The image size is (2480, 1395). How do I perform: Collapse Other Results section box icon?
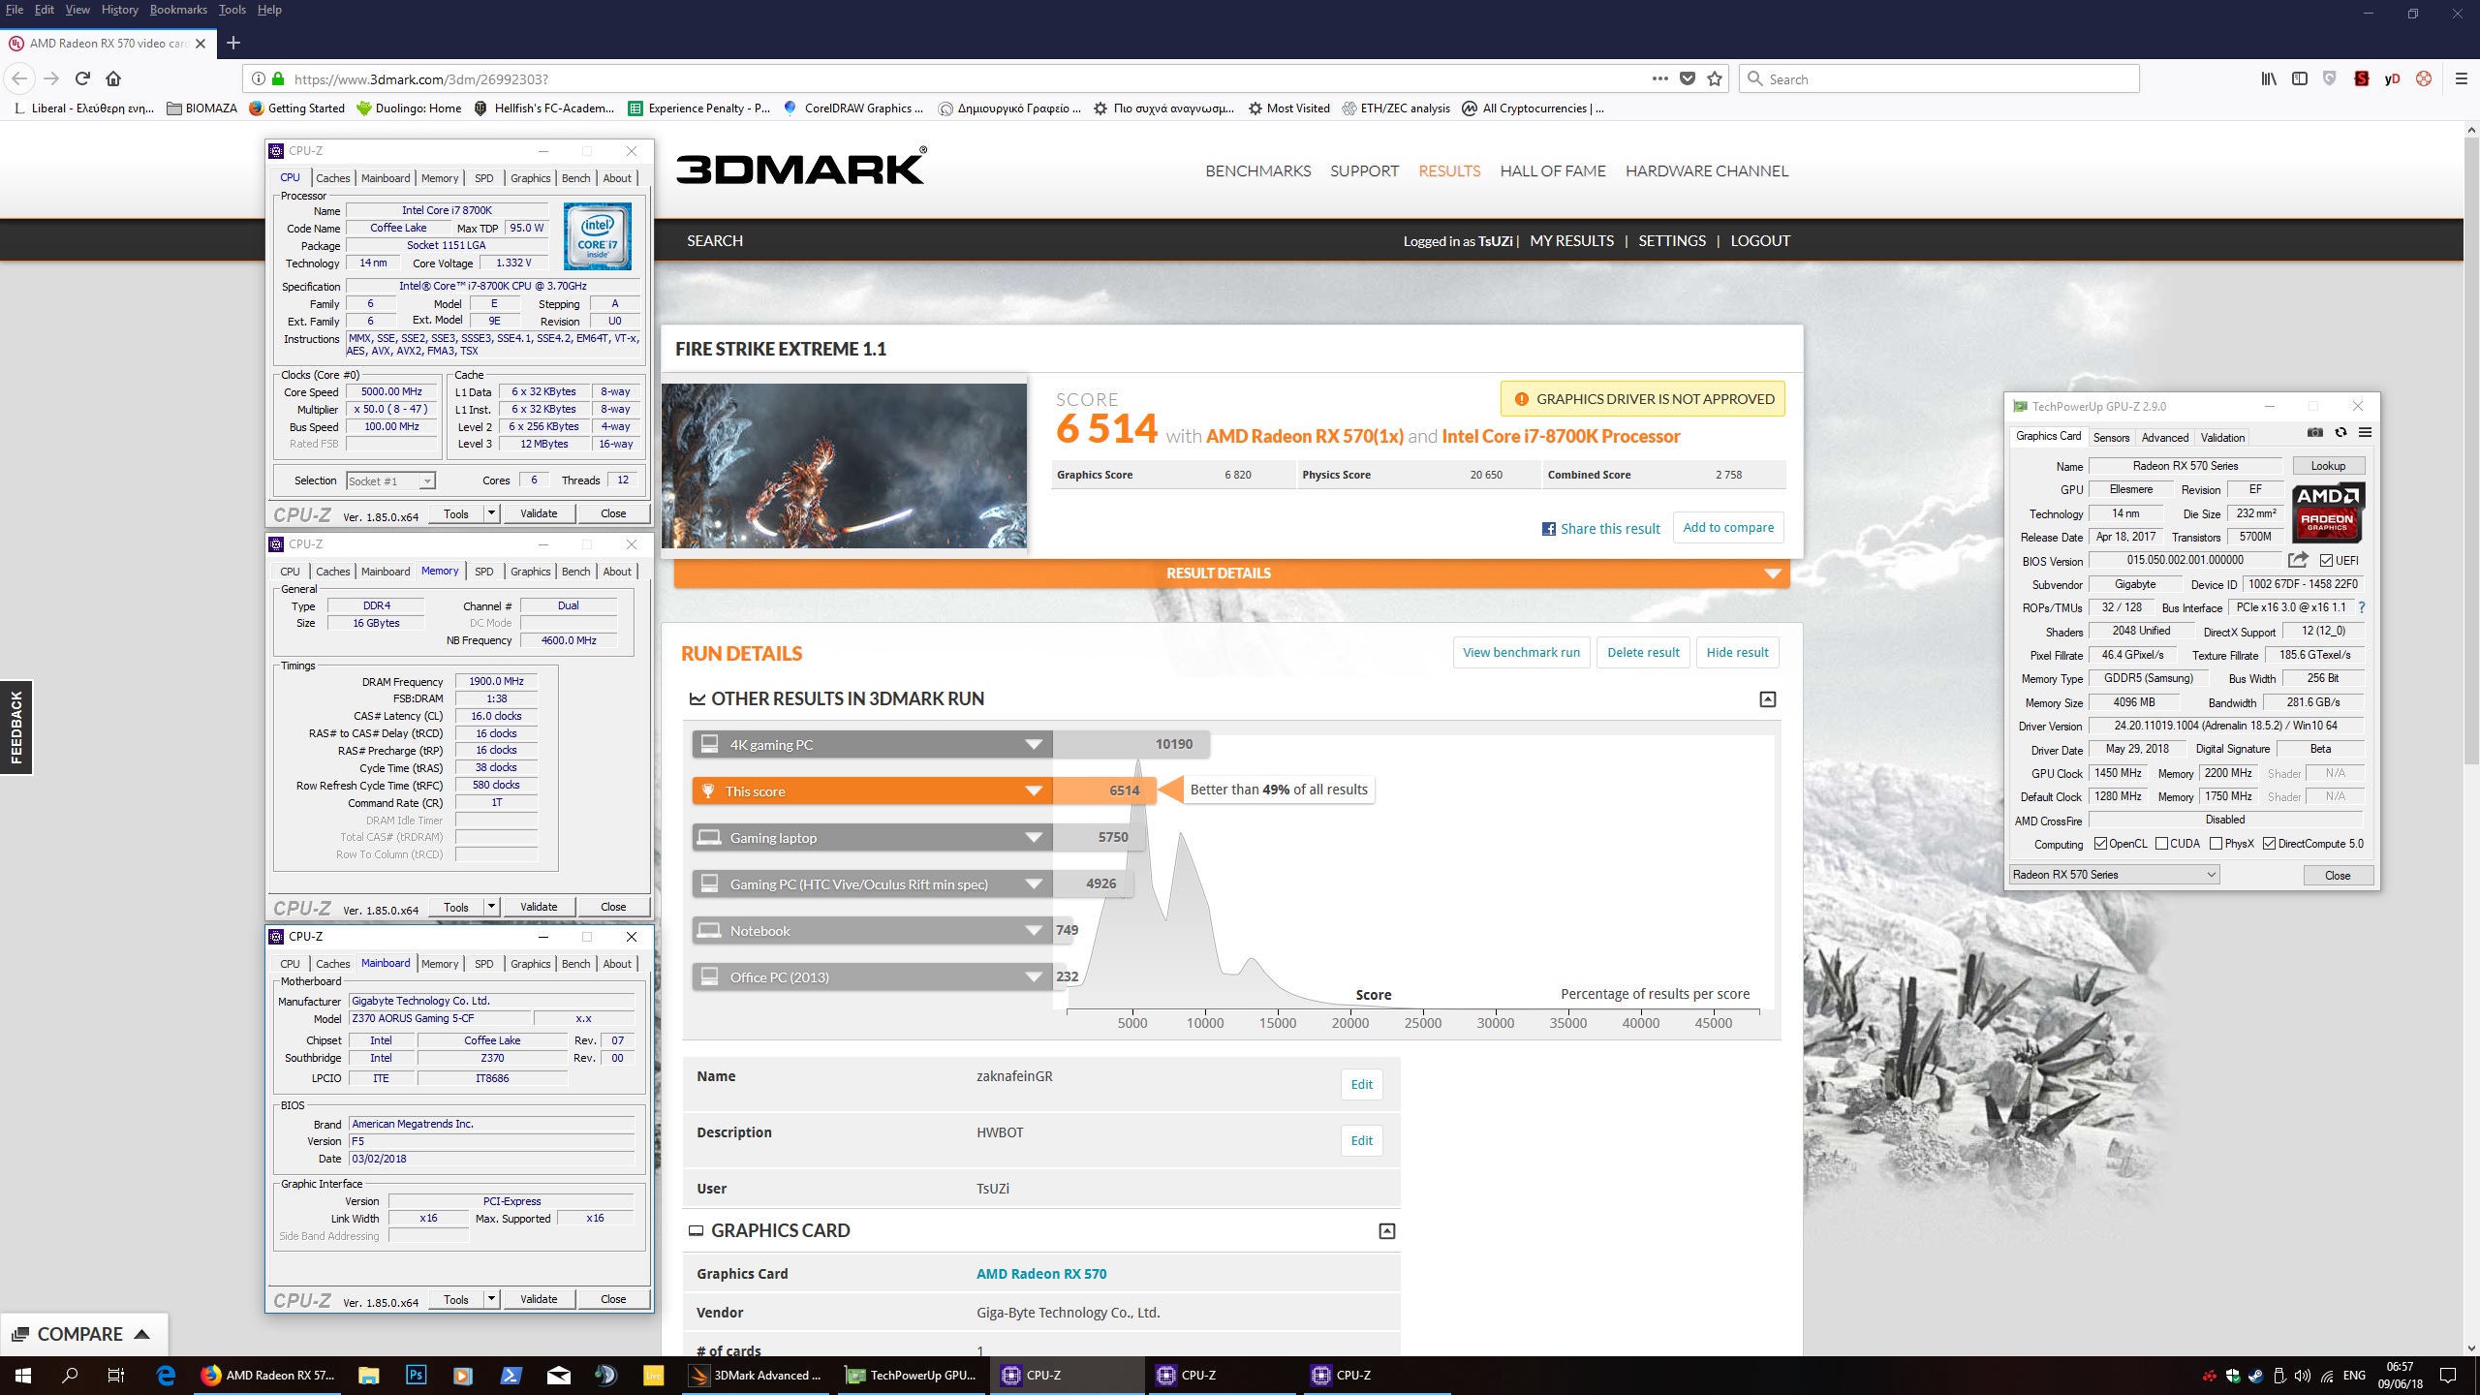[1768, 699]
